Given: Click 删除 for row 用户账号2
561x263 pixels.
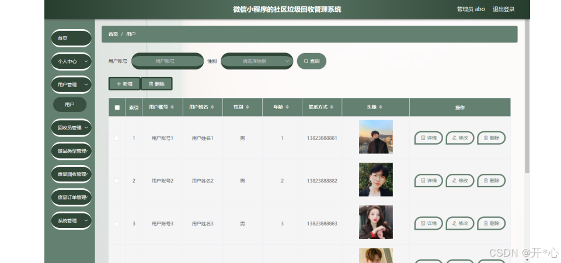Looking at the screenshot, I should (x=491, y=180).
